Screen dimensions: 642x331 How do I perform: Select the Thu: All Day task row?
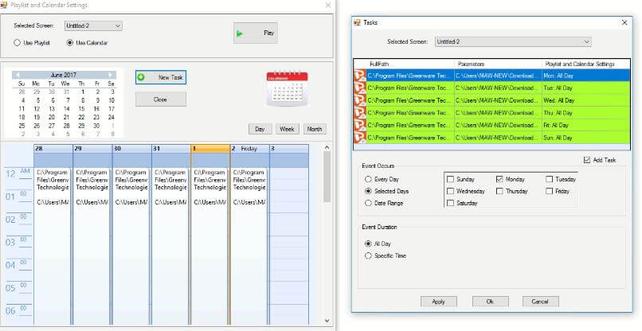(x=491, y=113)
